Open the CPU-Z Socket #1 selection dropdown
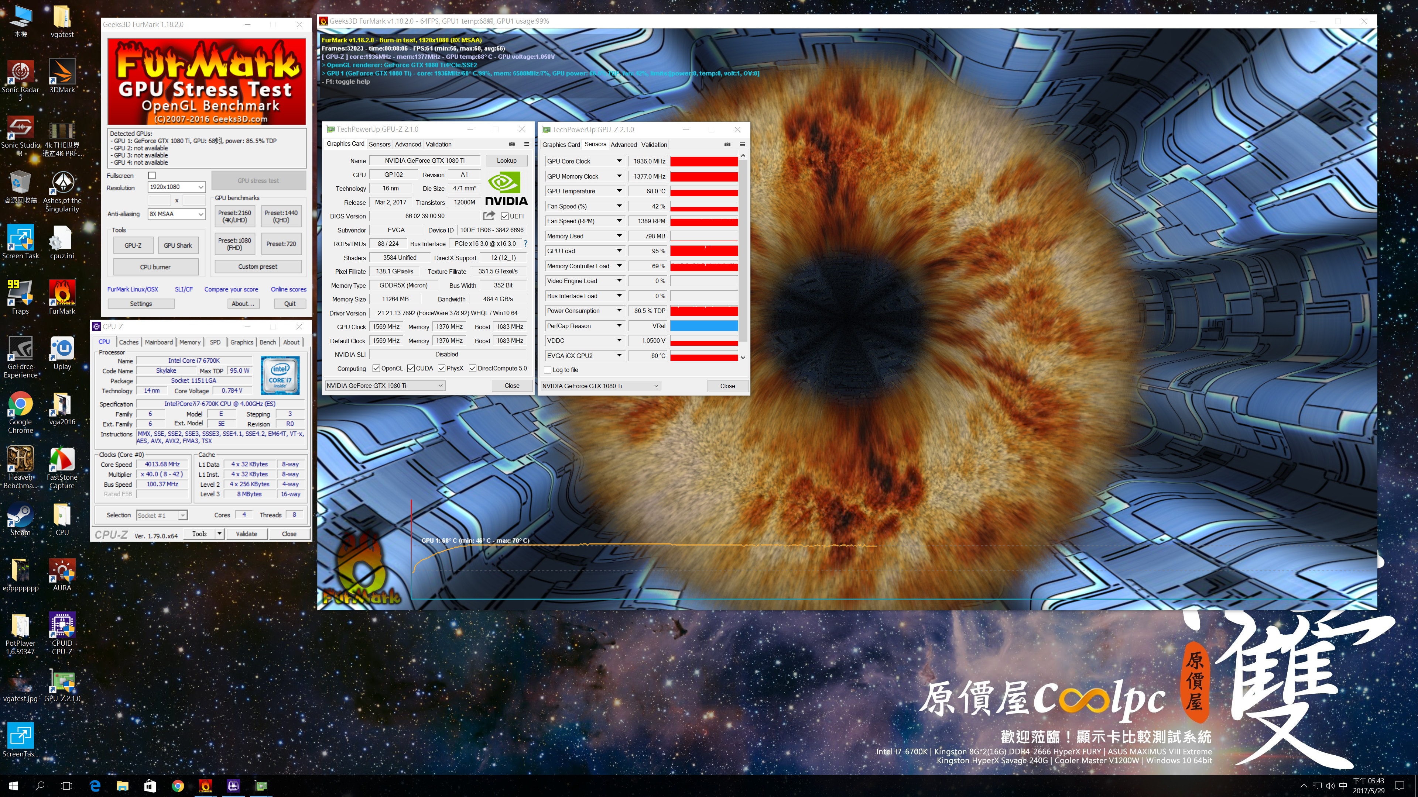This screenshot has width=1418, height=797. (x=161, y=515)
